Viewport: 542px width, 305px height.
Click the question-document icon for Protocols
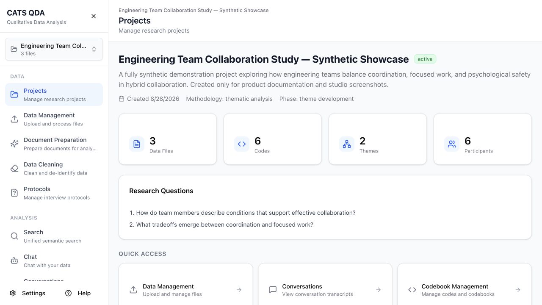(x=14, y=193)
